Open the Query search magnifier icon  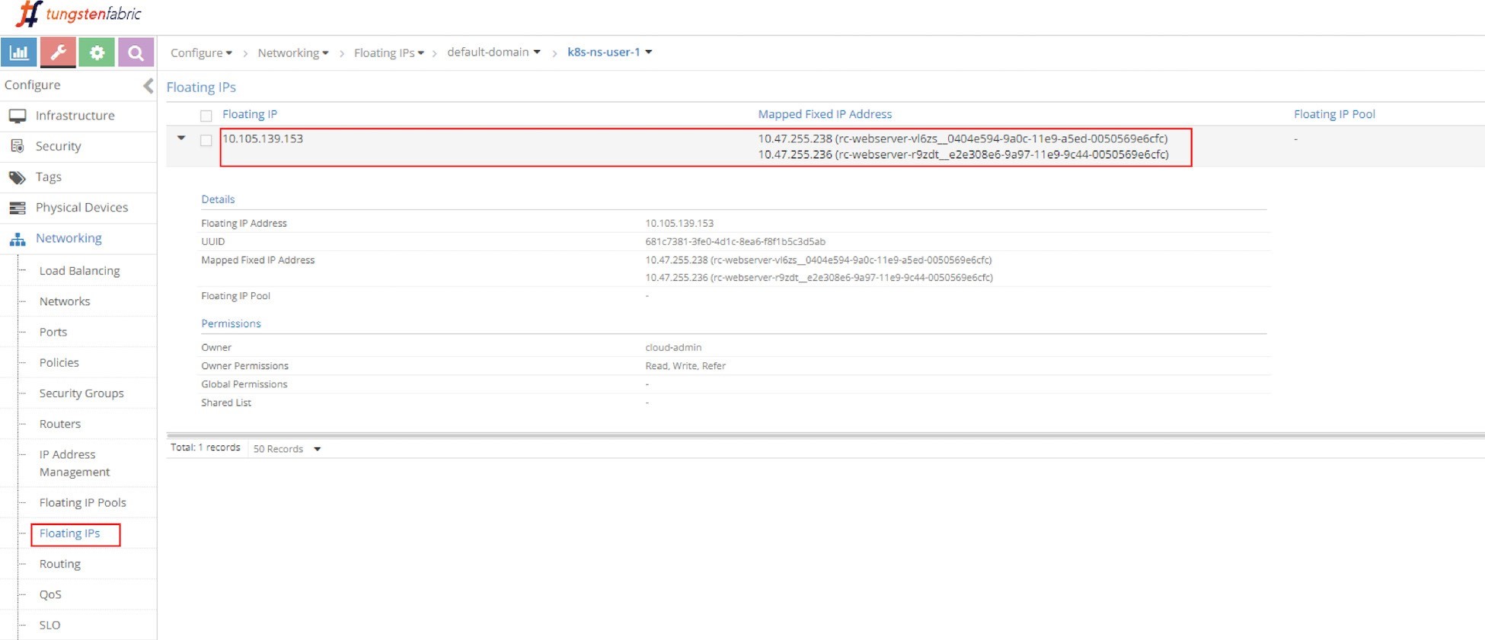(136, 53)
